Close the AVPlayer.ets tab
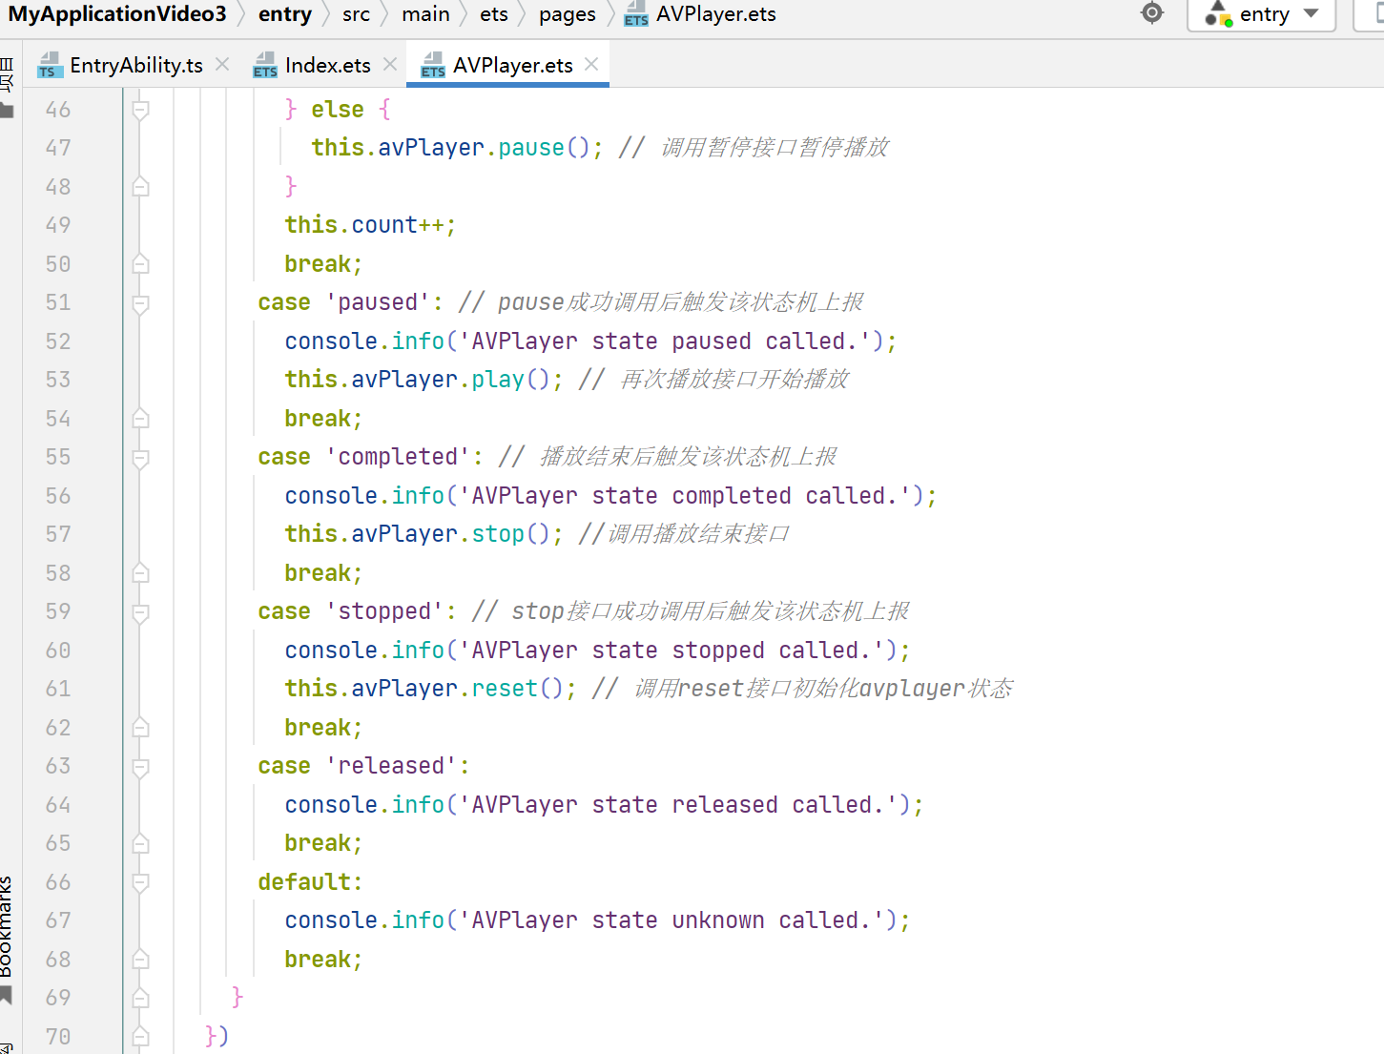The height and width of the screenshot is (1054, 1384). 591,64
